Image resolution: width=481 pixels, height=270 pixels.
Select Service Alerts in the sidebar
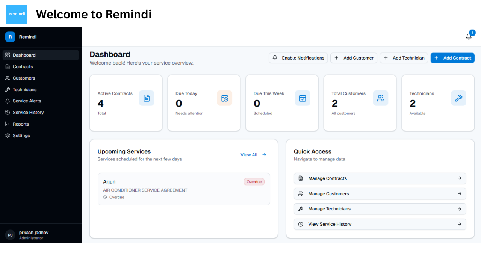point(41,101)
